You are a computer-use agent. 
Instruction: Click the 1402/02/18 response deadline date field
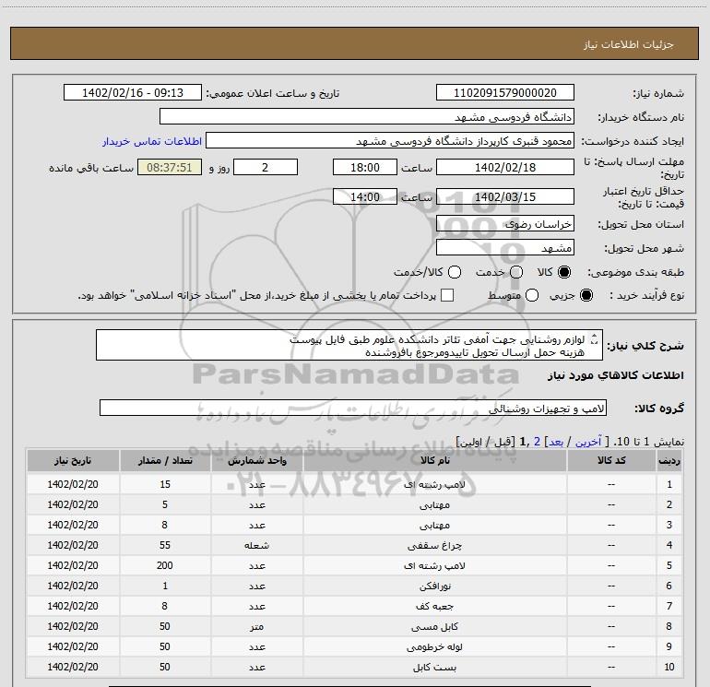click(505, 168)
